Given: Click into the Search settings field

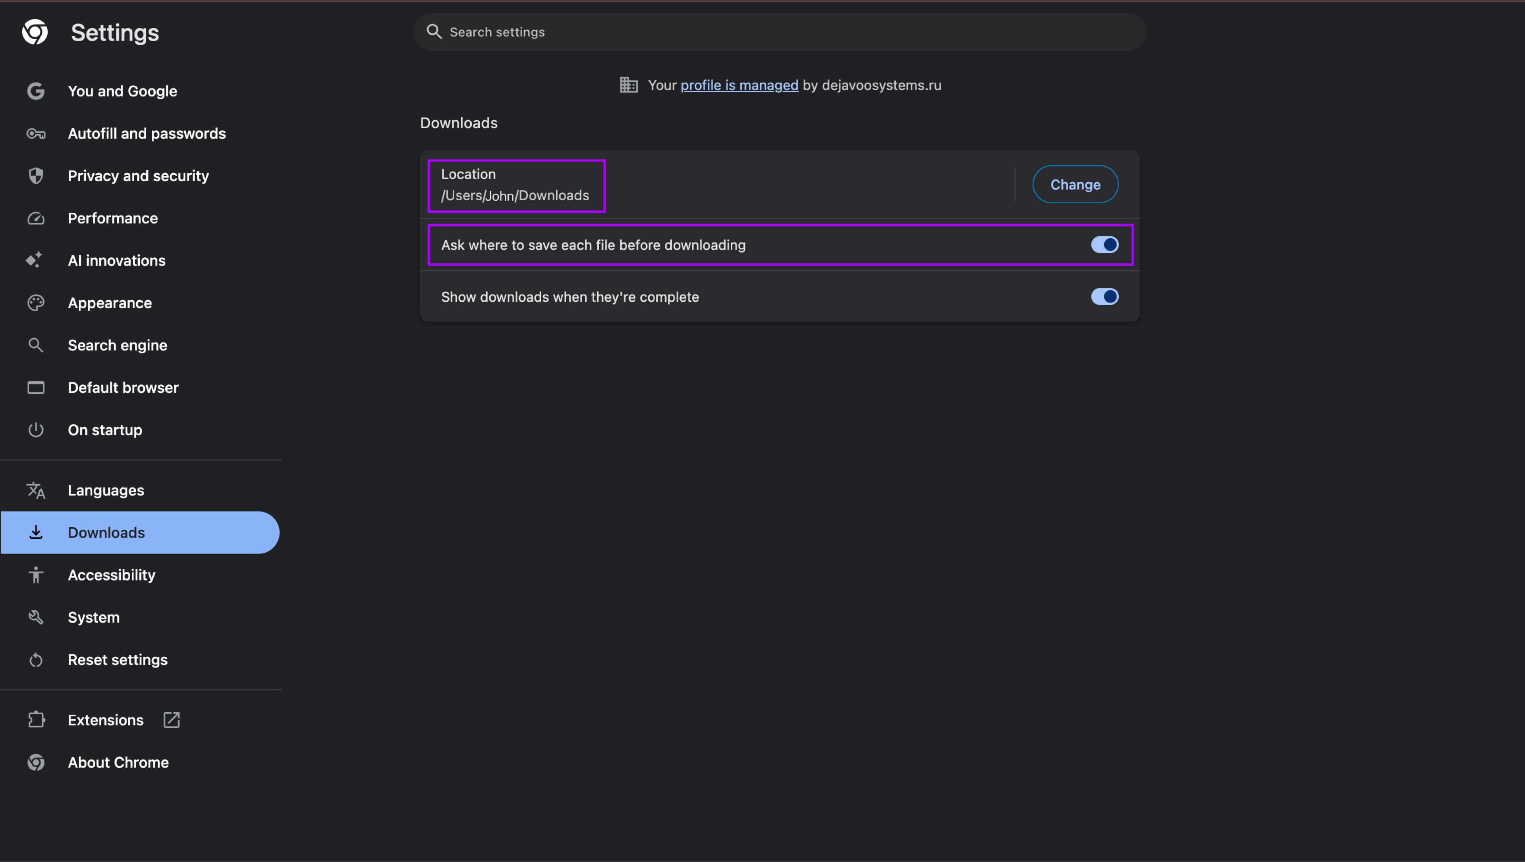Looking at the screenshot, I should [x=779, y=32].
